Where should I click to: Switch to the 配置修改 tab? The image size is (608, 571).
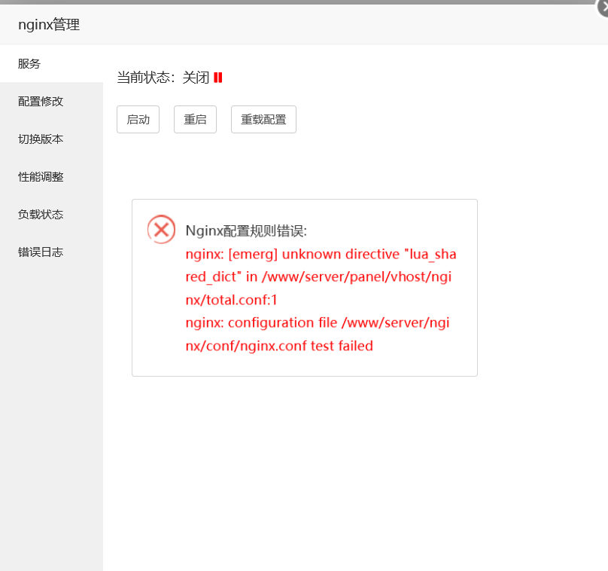(52, 101)
